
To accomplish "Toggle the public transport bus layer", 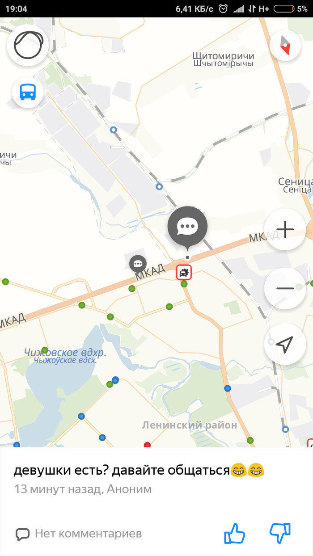I will [28, 93].
